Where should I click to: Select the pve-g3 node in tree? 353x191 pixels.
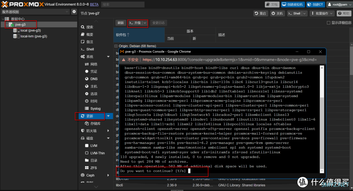pyautogui.click(x=20, y=25)
